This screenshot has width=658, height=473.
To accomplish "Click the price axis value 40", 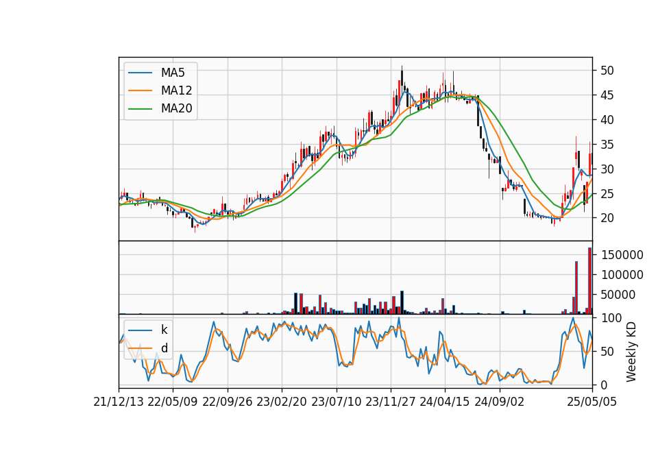I will 607,120.
